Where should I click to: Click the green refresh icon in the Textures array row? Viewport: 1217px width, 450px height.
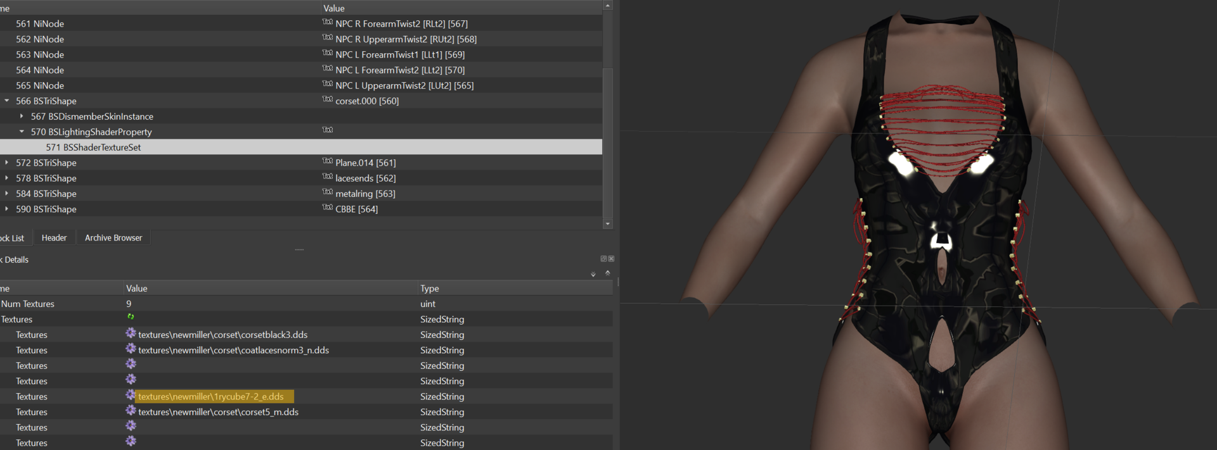131,316
